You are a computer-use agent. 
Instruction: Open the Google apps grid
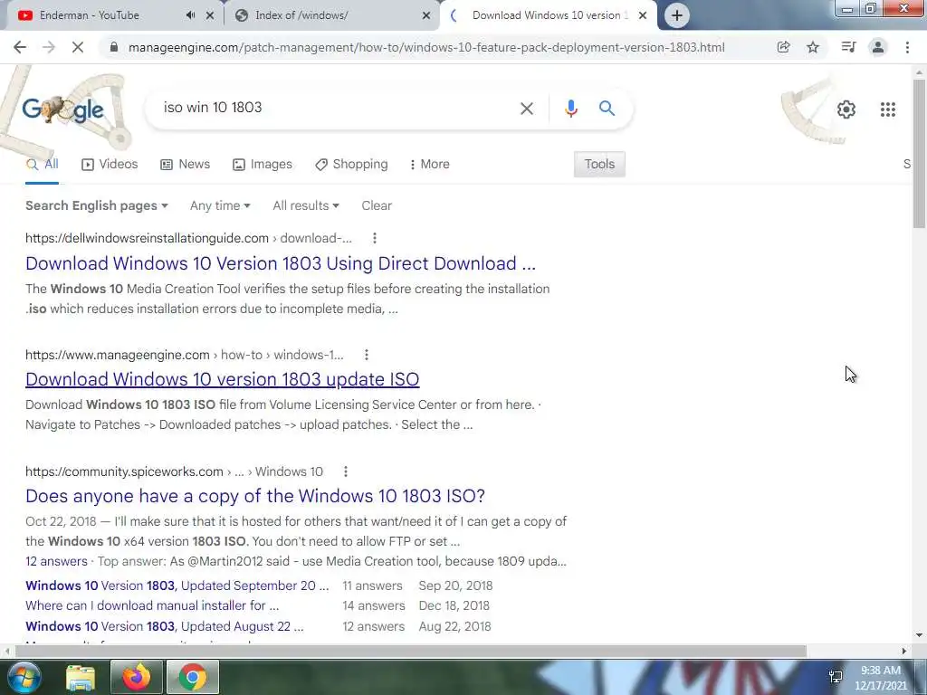tap(887, 109)
